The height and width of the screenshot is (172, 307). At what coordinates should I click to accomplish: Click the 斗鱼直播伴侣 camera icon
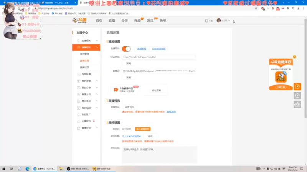tap(116, 89)
